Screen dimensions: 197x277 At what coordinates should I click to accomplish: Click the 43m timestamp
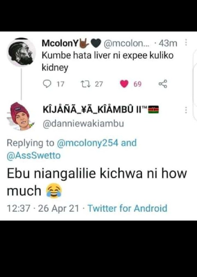click(168, 43)
